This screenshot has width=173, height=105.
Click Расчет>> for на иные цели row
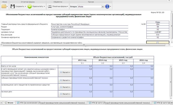(x=65, y=94)
